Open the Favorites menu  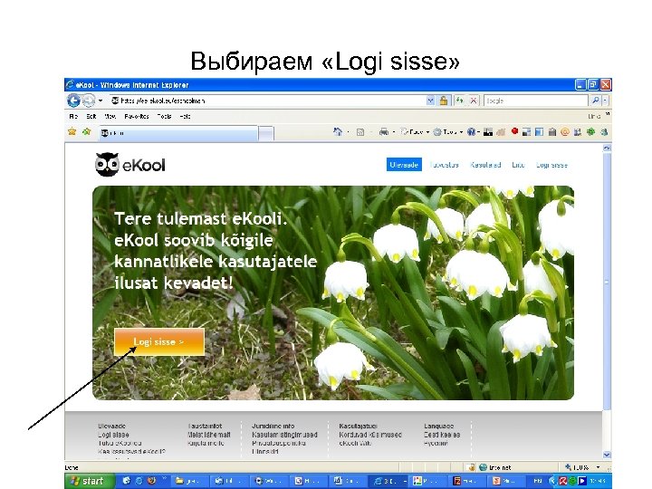coord(137,117)
